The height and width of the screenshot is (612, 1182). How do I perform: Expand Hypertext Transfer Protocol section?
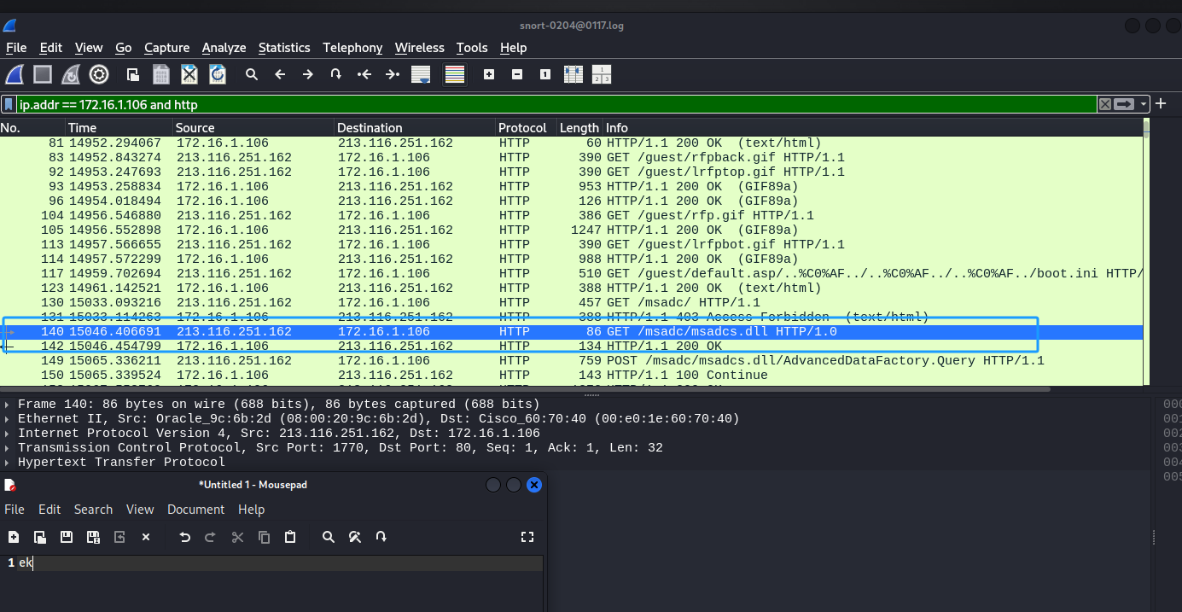8,463
